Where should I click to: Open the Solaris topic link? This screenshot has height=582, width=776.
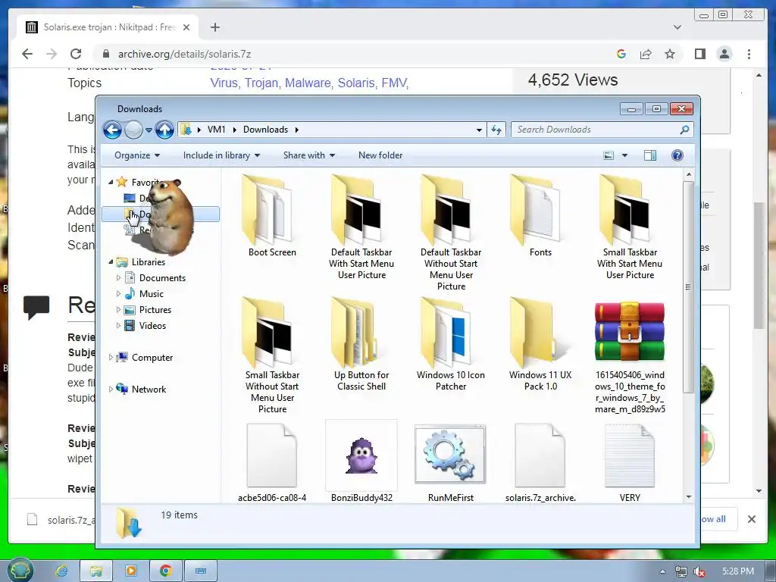coord(357,83)
